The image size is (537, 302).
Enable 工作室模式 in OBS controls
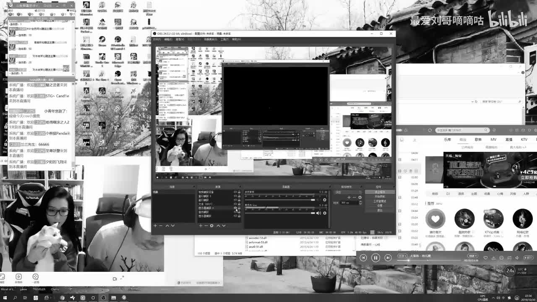380,201
